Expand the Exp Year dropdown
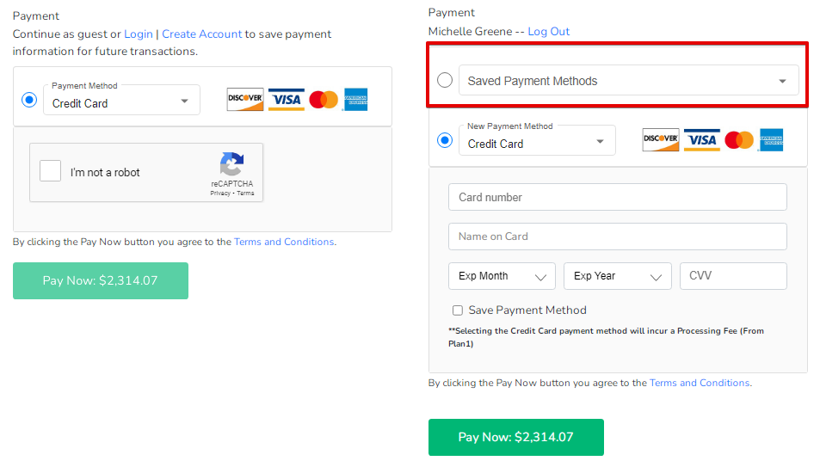 (617, 275)
